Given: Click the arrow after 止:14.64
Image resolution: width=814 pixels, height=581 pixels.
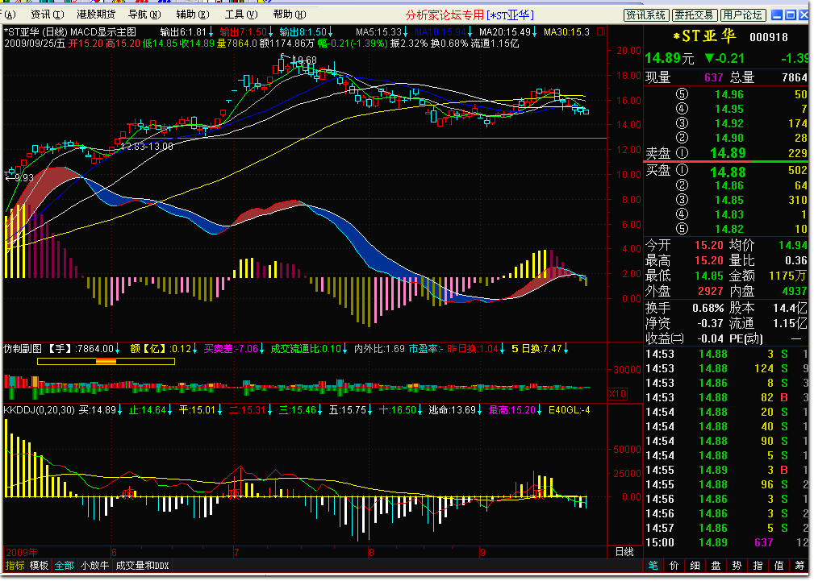Looking at the screenshot, I should coord(169,410).
